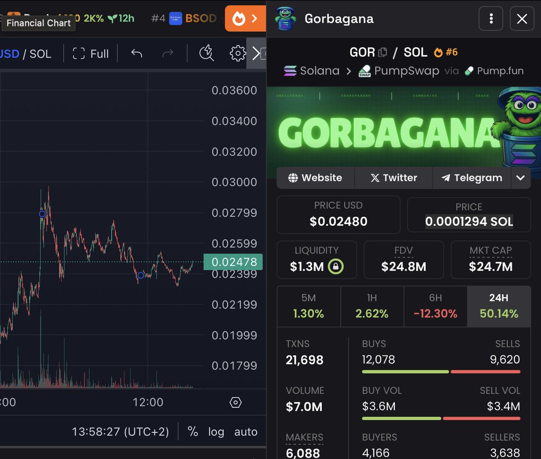Click the TXNS 21,698 value
The image size is (541, 459).
tap(305, 360)
